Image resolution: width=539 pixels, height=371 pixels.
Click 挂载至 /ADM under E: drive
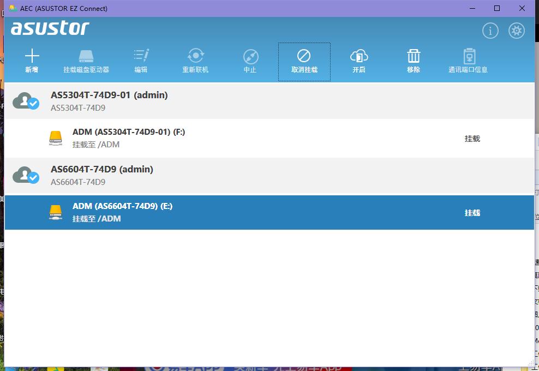pos(97,219)
